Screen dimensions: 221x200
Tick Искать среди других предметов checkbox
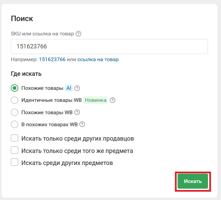(14, 162)
